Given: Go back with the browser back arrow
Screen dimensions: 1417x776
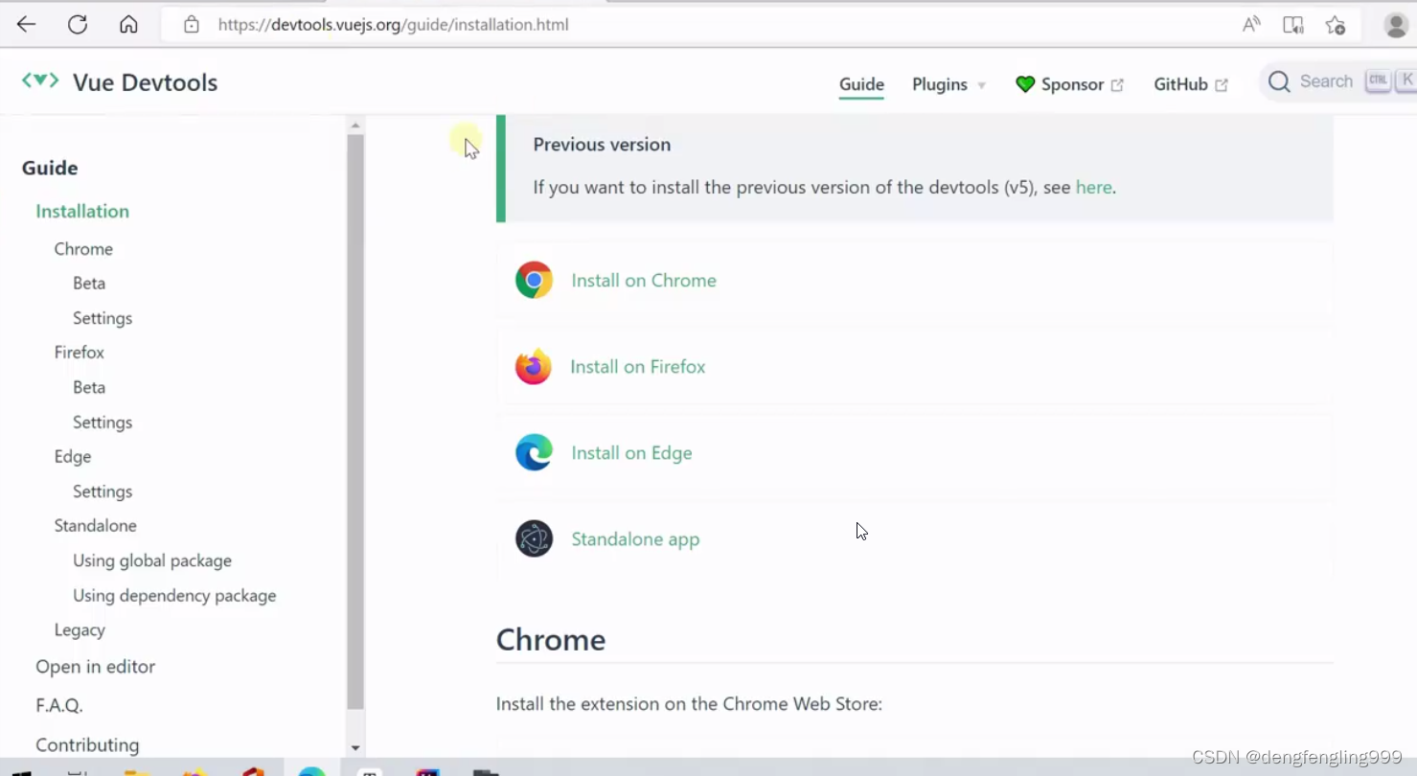Looking at the screenshot, I should click(26, 25).
